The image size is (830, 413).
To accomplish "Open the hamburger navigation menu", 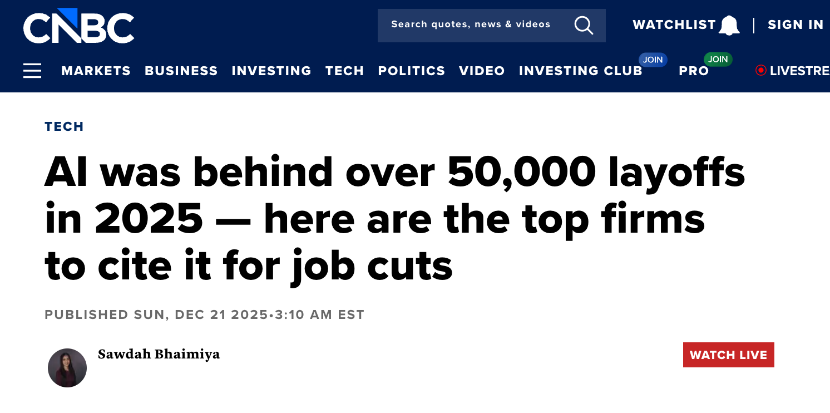I will click(x=32, y=71).
